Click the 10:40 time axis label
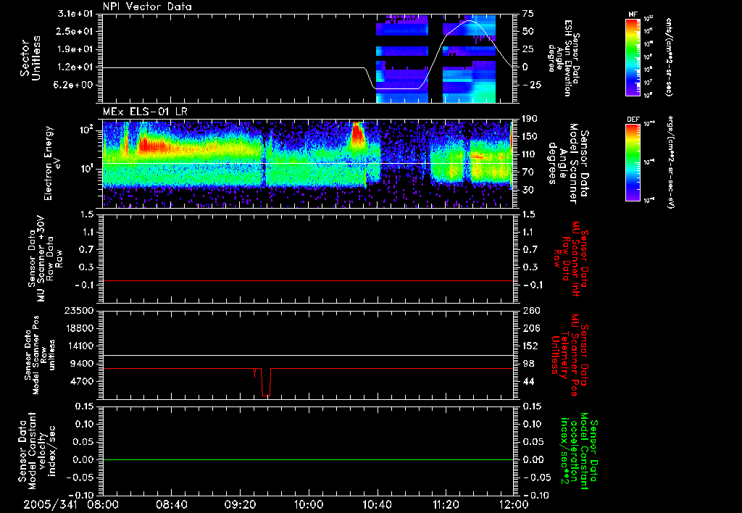 click(x=377, y=504)
